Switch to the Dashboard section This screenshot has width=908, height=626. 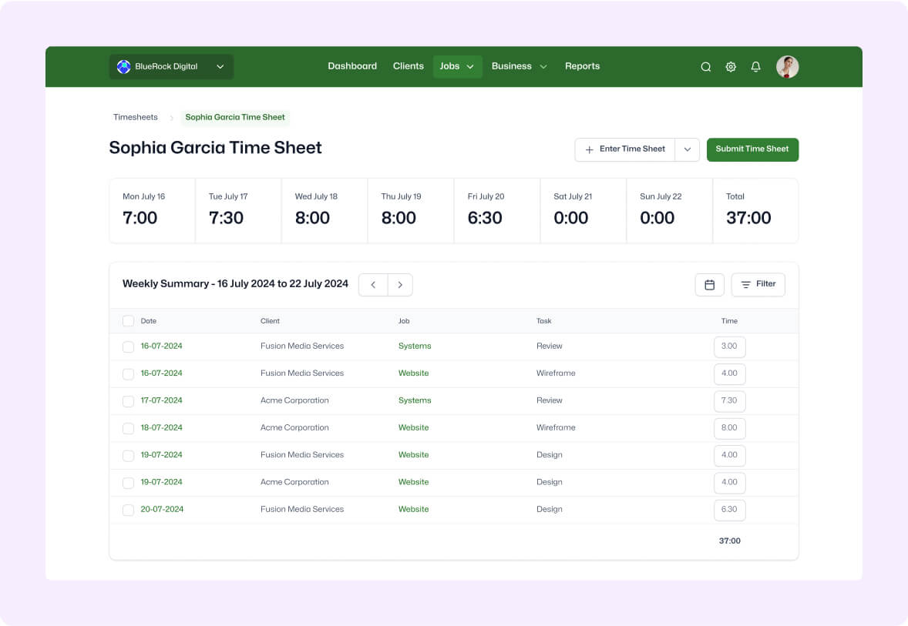(x=352, y=66)
